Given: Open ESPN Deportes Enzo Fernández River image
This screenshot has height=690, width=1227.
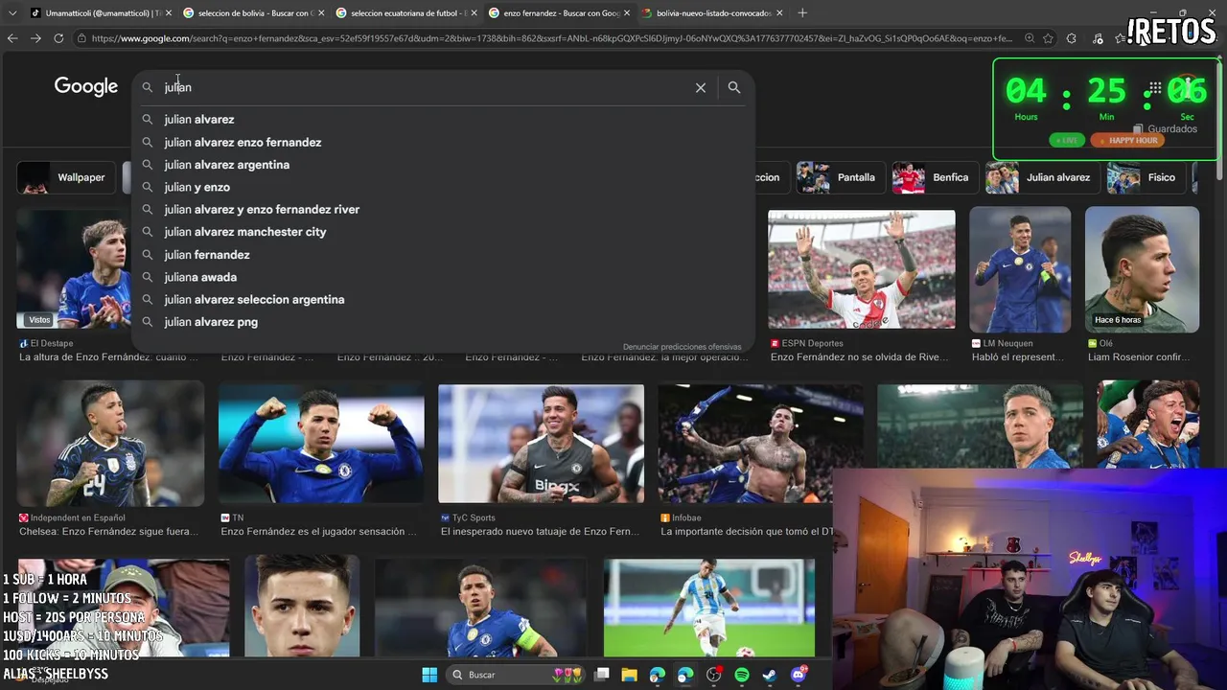Looking at the screenshot, I should 861,269.
